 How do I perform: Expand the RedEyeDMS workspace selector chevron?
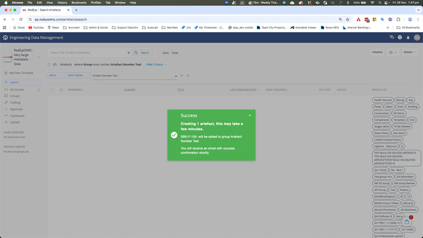point(39,57)
